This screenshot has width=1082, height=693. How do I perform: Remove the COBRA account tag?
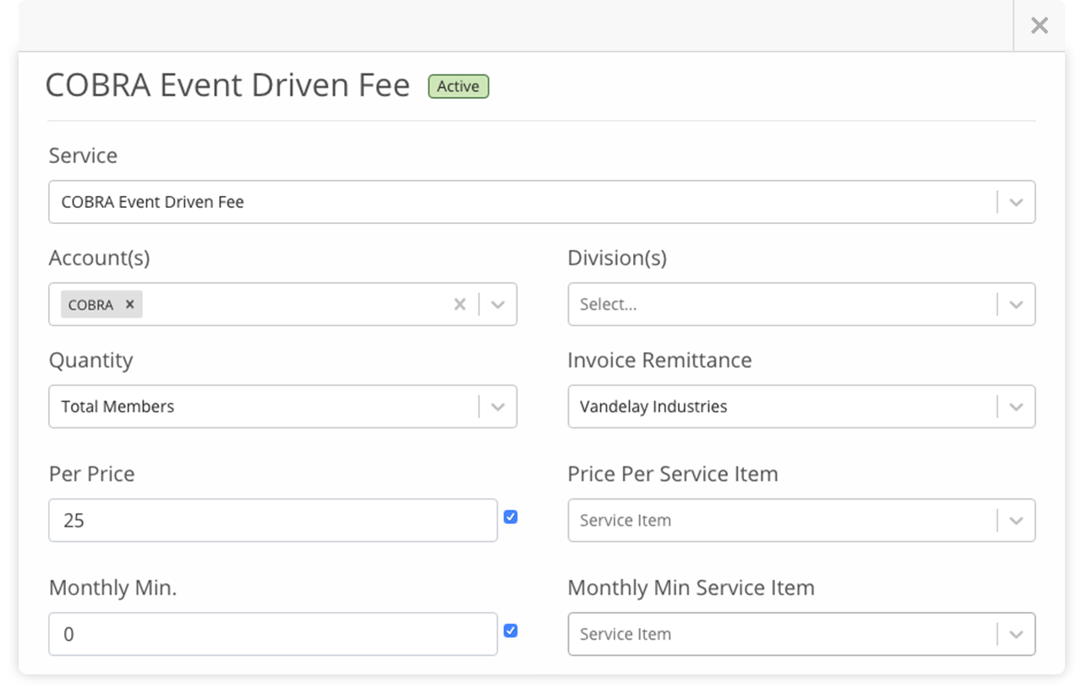click(x=129, y=304)
